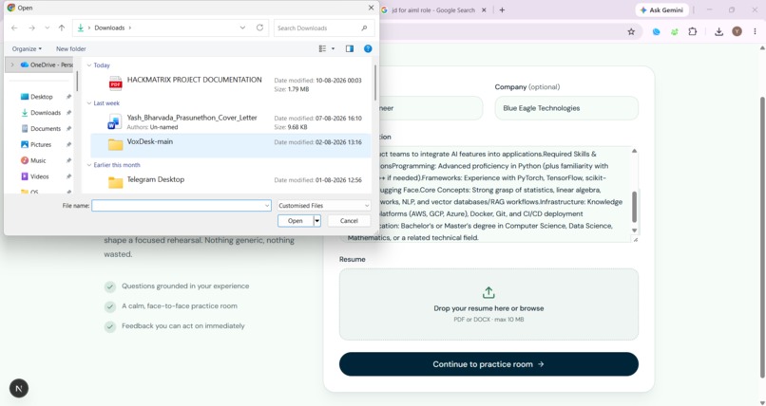
Task: Click the green extension icon in toolbar
Action: pyautogui.click(x=674, y=31)
